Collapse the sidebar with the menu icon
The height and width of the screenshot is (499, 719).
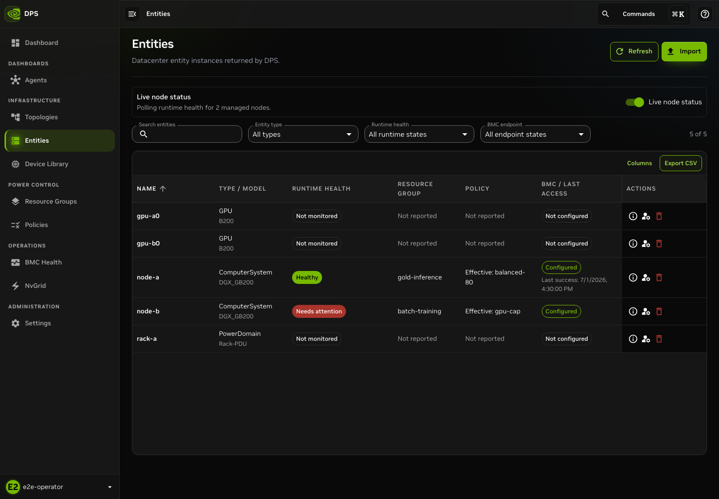tap(132, 14)
